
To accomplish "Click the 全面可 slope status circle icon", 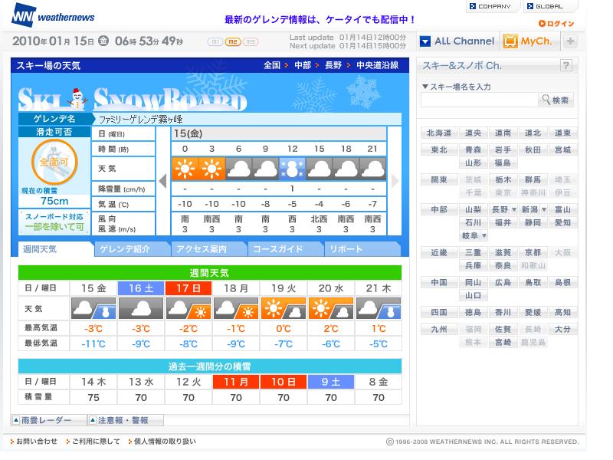I will 54,162.
